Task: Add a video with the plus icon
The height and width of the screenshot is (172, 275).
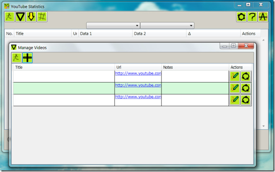Action: [x=27, y=58]
